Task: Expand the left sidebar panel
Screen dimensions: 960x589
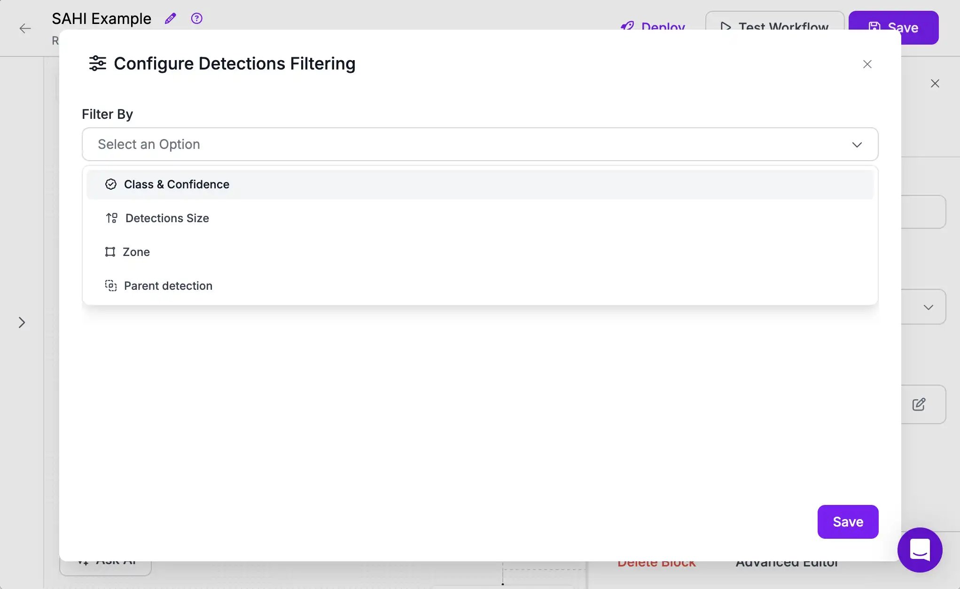Action: point(22,322)
